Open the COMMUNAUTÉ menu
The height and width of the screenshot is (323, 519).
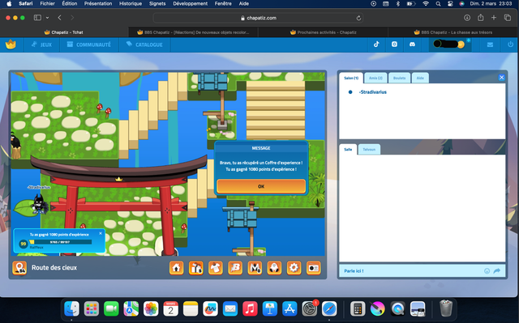click(89, 45)
